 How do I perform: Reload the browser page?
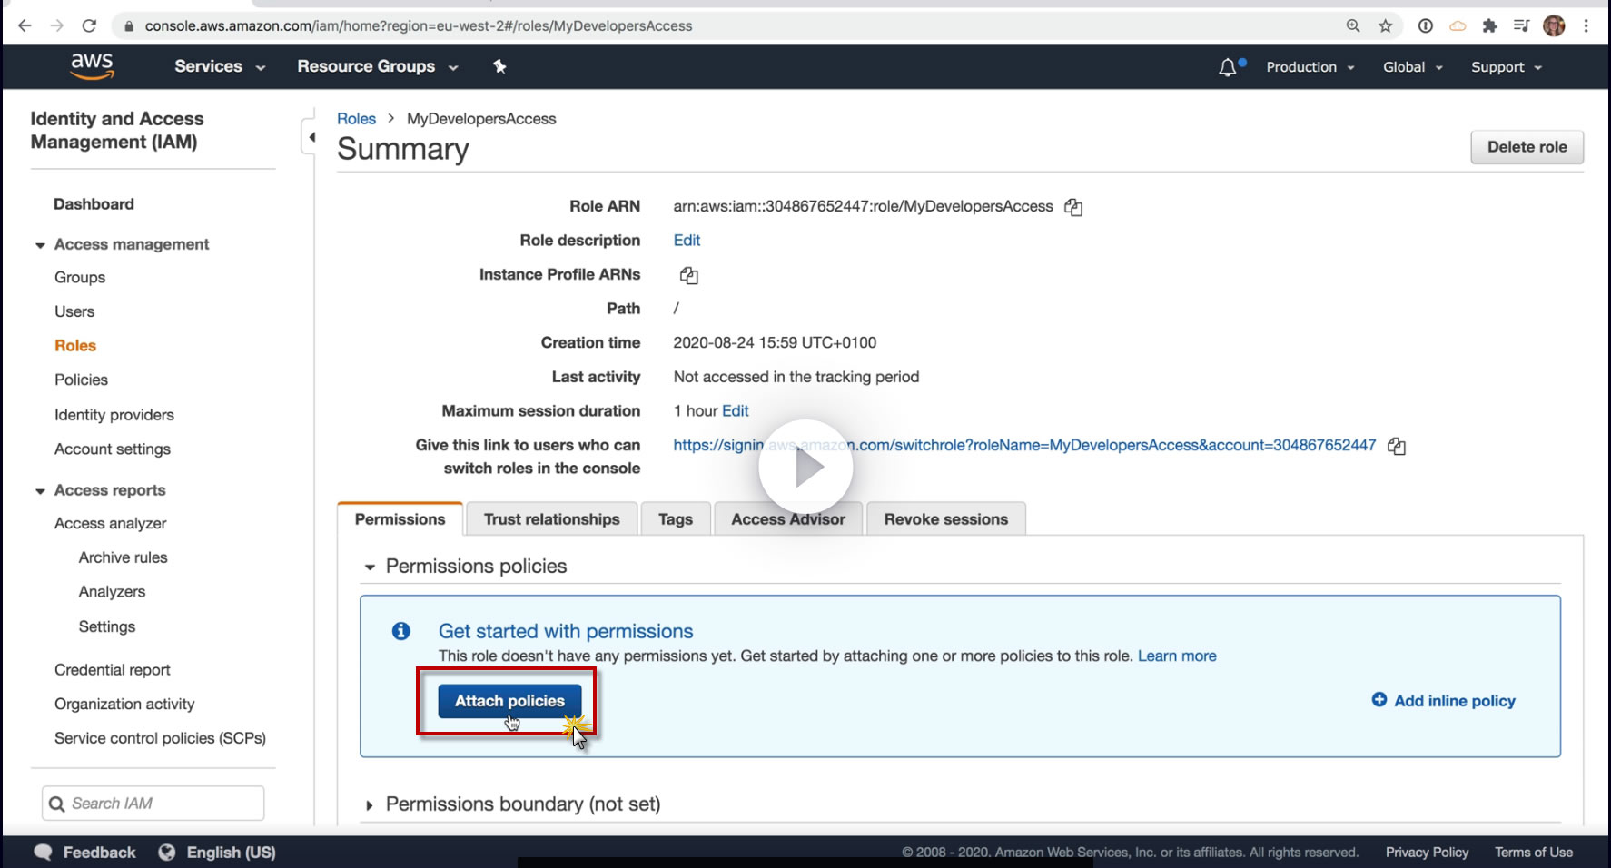89,25
